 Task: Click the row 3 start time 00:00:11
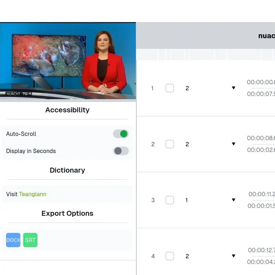point(261,194)
